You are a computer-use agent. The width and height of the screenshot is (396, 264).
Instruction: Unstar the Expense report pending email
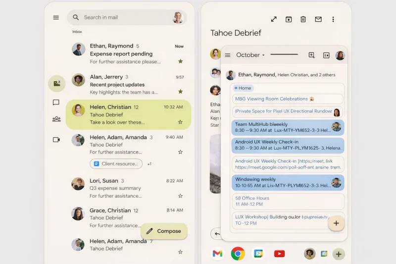180,61
